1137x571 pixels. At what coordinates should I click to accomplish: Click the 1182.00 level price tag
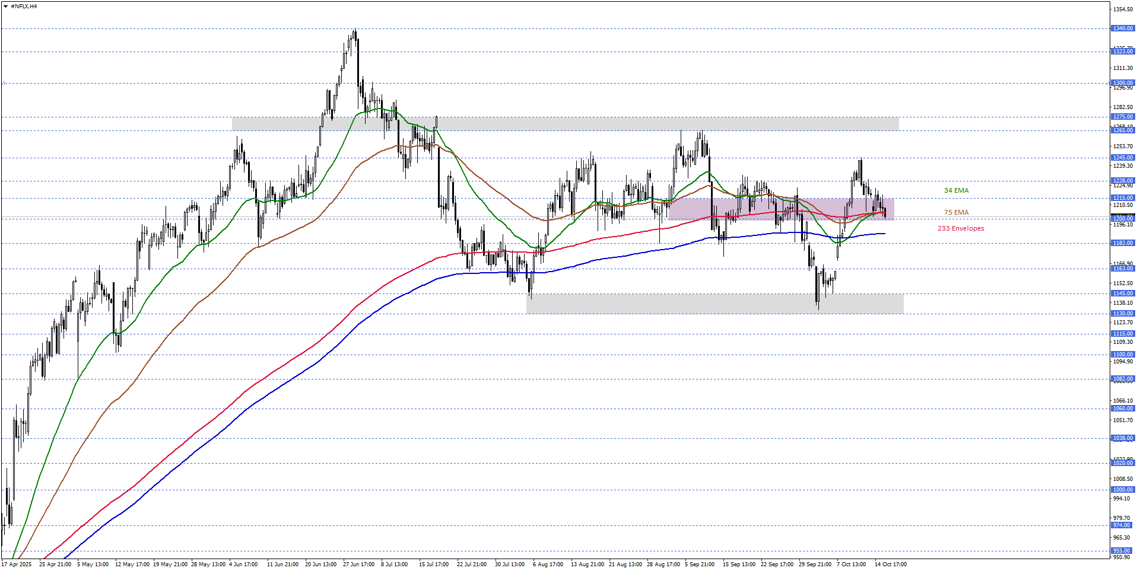[1123, 243]
